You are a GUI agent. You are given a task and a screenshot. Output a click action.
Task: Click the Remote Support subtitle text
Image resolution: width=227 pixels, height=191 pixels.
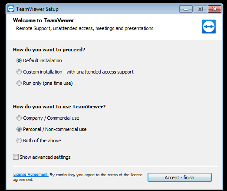point(85,28)
